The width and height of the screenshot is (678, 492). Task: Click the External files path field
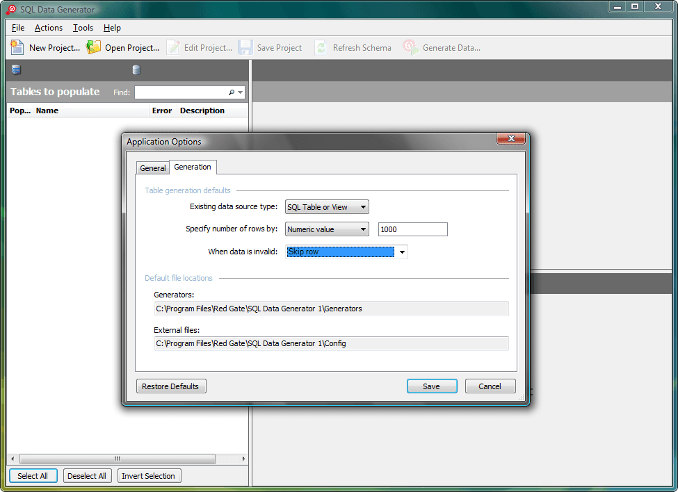click(331, 343)
